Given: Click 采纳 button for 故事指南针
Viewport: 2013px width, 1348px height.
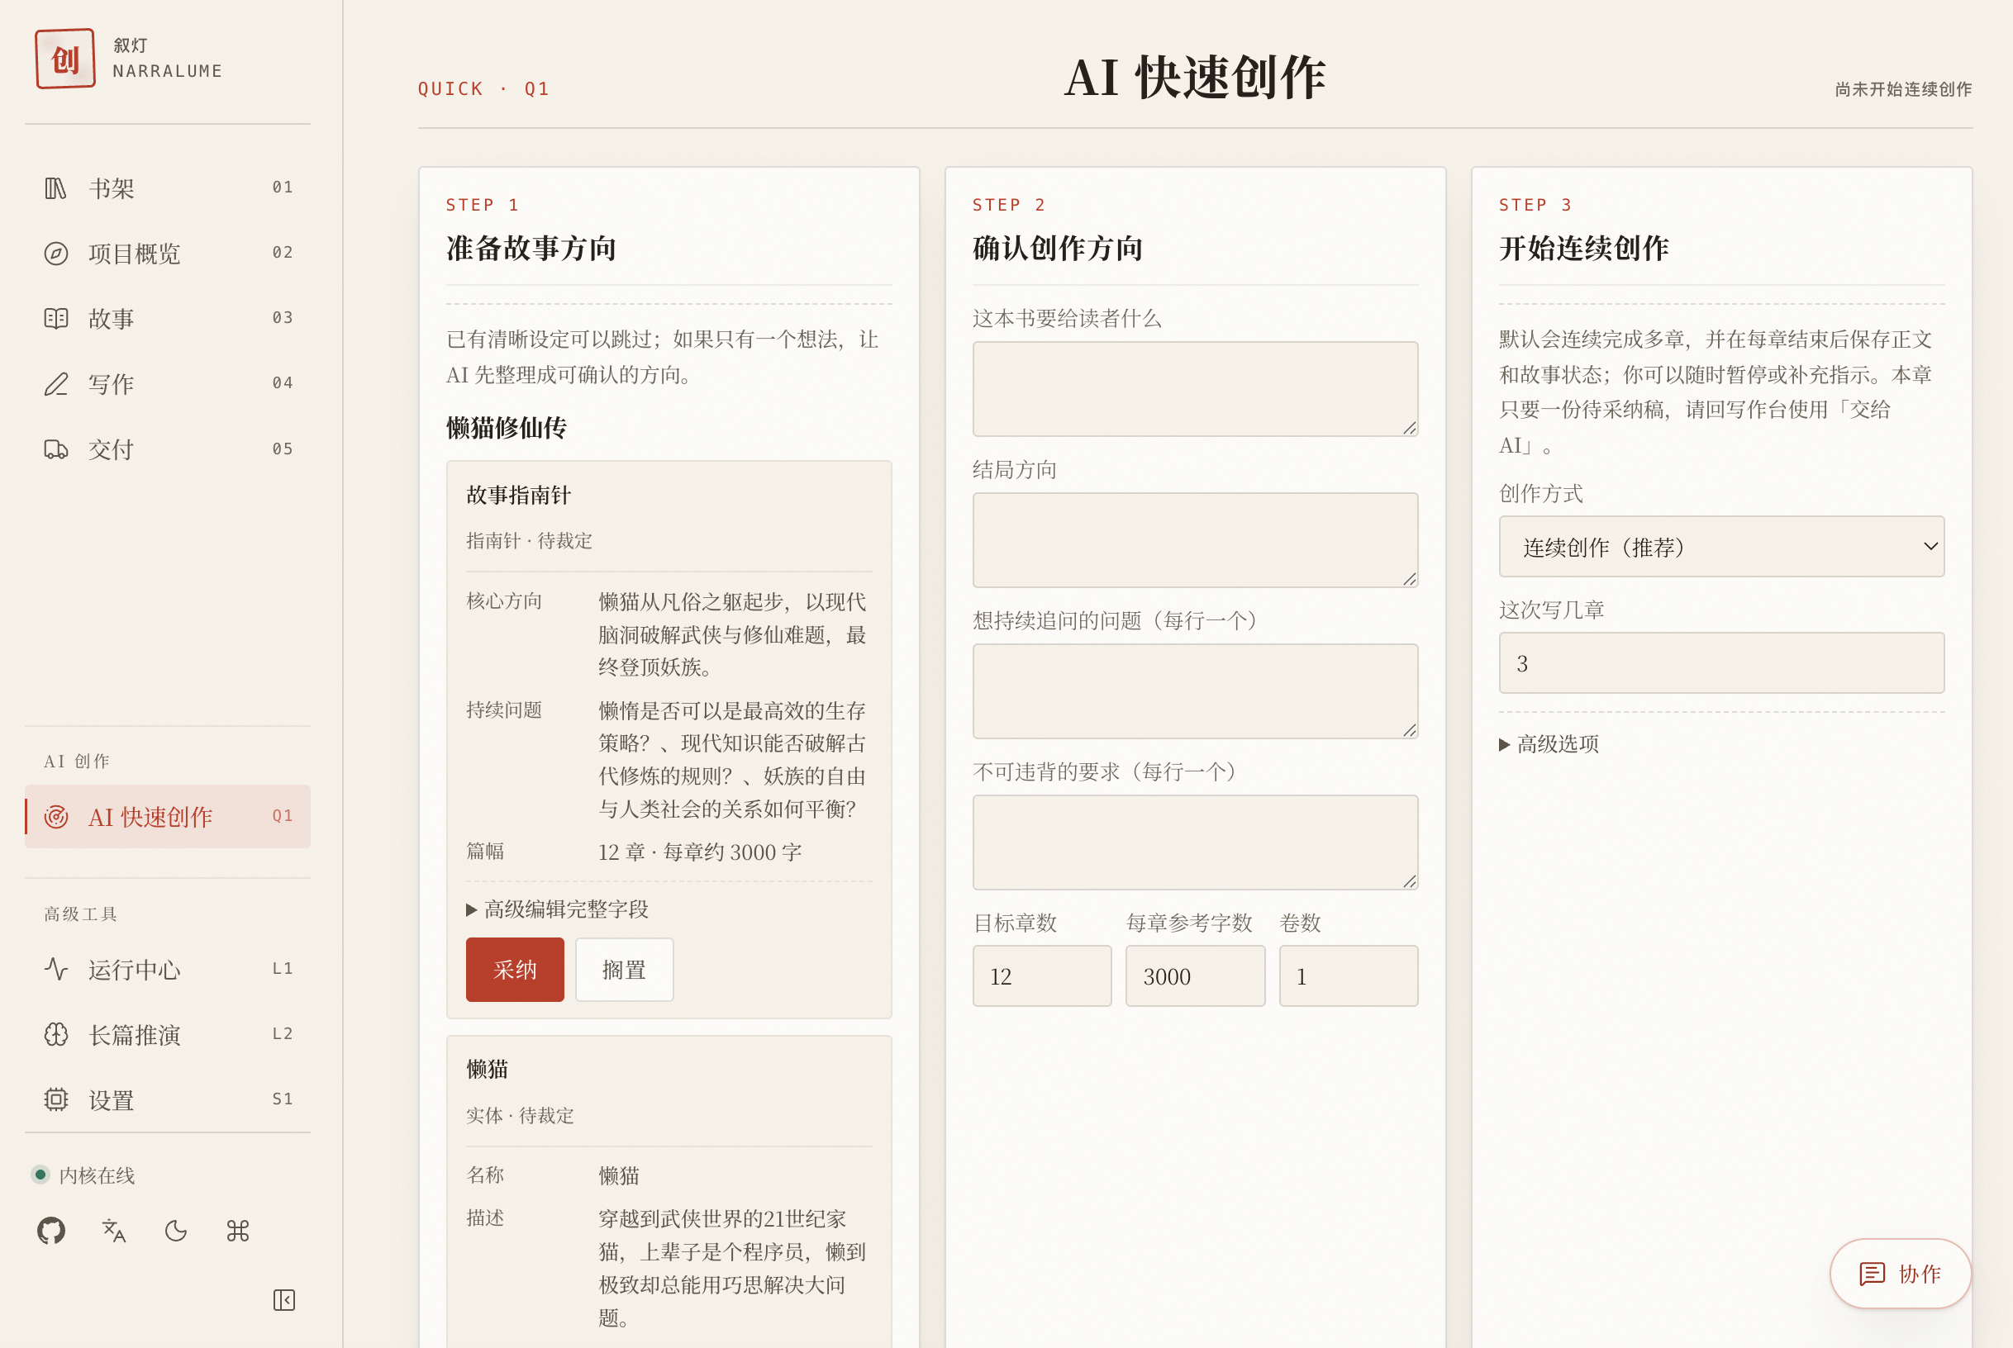Looking at the screenshot, I should 515,970.
